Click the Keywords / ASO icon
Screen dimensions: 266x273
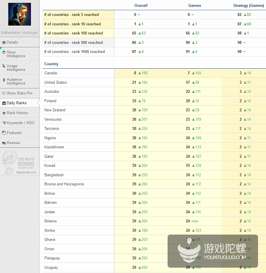tap(4, 123)
